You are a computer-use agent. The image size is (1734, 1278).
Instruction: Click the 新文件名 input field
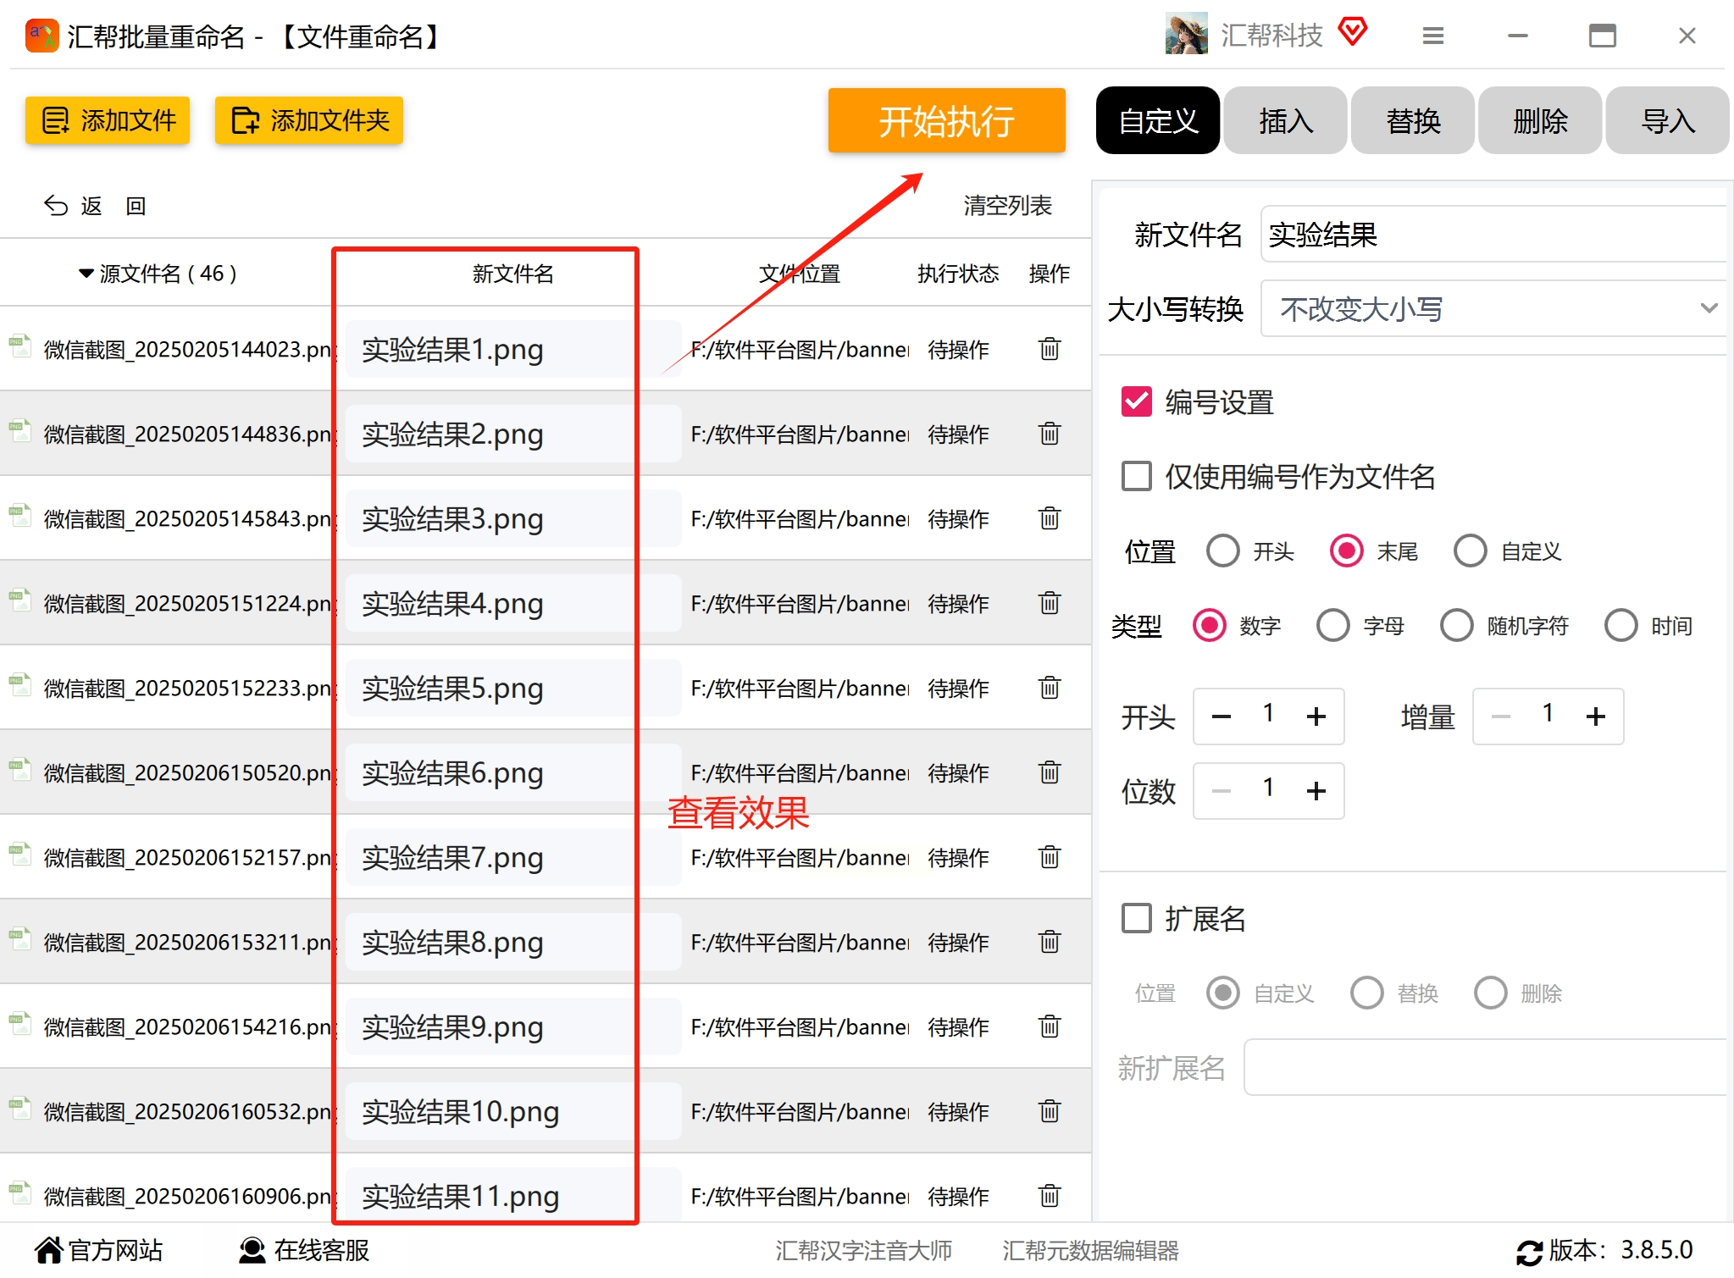click(1495, 235)
